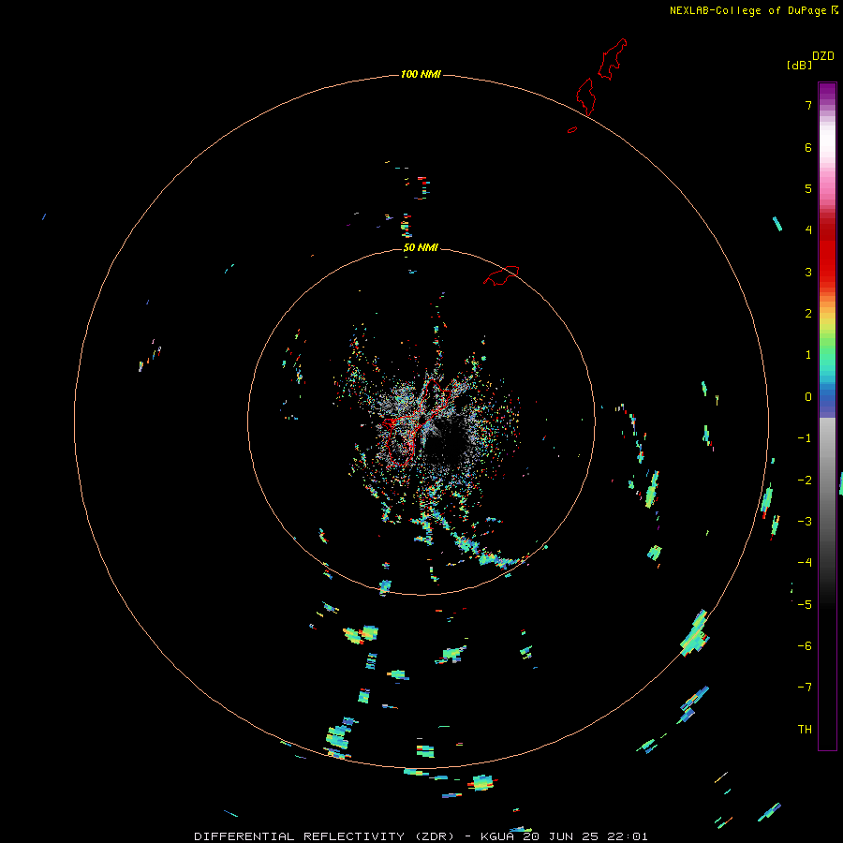843x843 pixels.
Task: Click the 5 dB value on color scale
Action: pyautogui.click(x=808, y=188)
